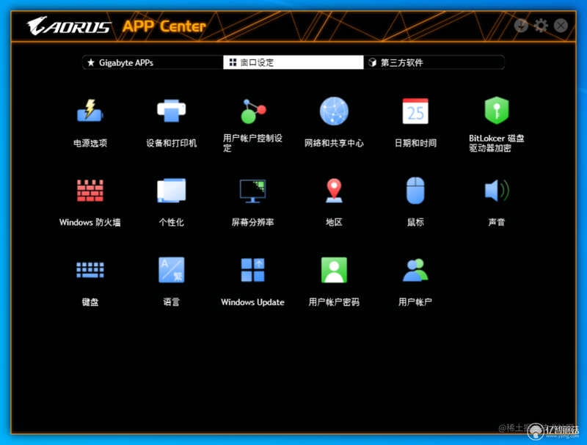The height and width of the screenshot is (445, 587).
Task: Open the 声音 speaker icon
Action: [x=497, y=191]
